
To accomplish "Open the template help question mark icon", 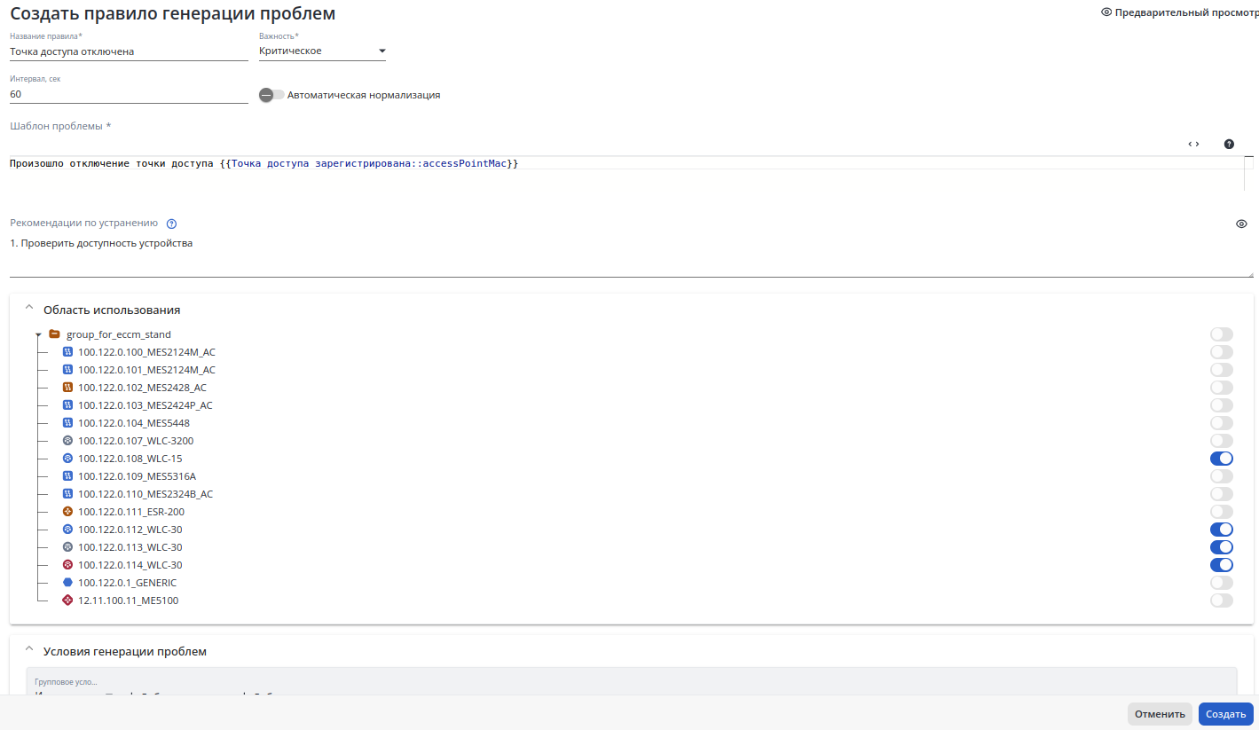I will tap(1229, 144).
